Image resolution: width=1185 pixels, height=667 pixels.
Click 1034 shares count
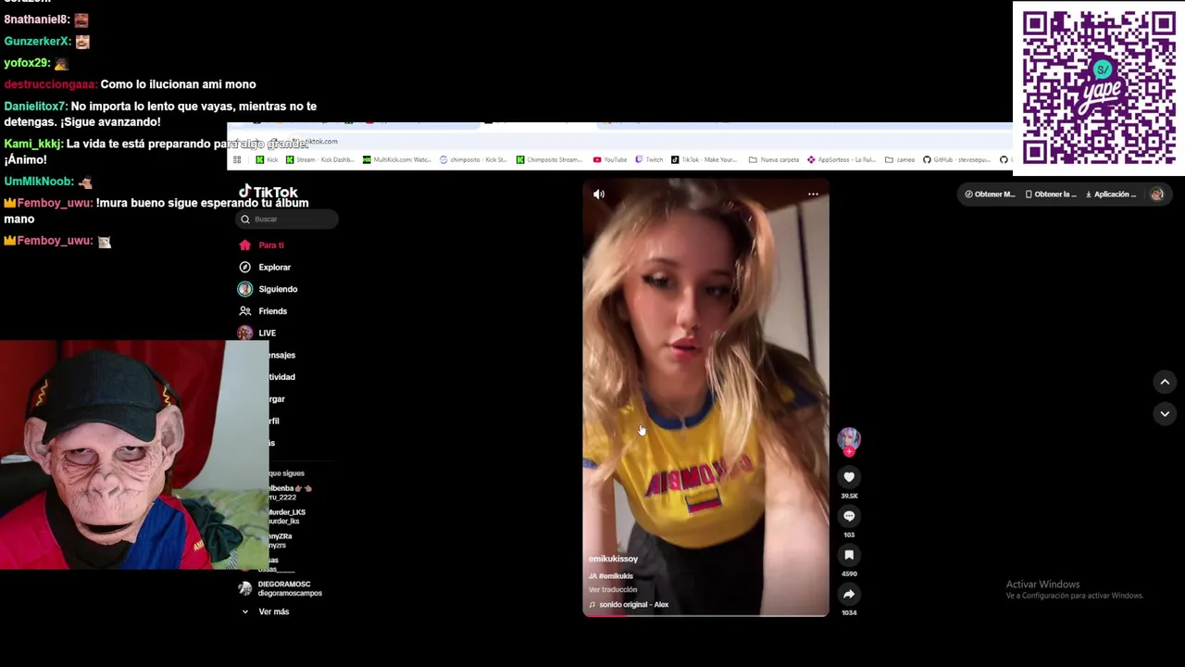[x=849, y=612]
